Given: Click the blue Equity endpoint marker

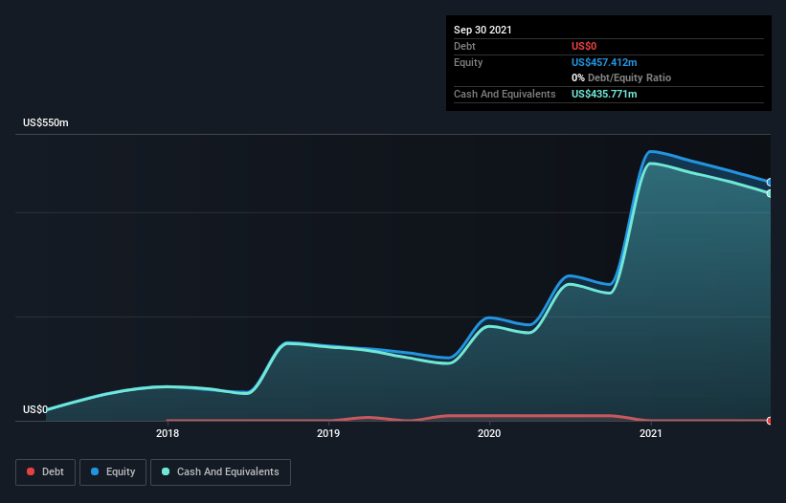Looking at the screenshot, I should point(770,183).
